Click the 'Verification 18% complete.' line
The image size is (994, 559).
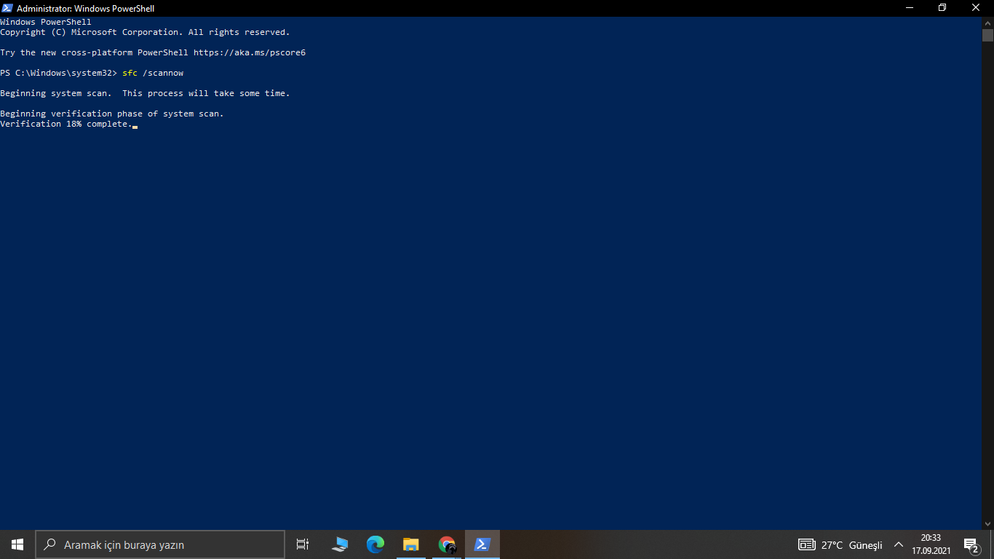coord(66,124)
